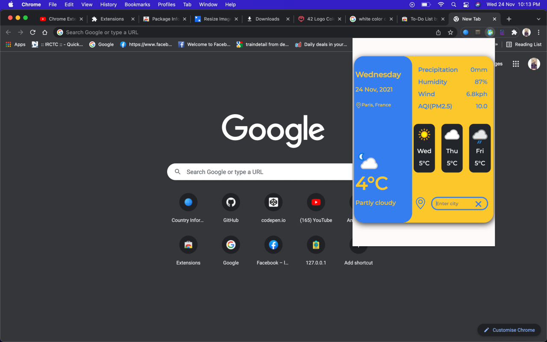Open IRCTC bookmark
This screenshot has height=342, width=547.
coord(57,44)
